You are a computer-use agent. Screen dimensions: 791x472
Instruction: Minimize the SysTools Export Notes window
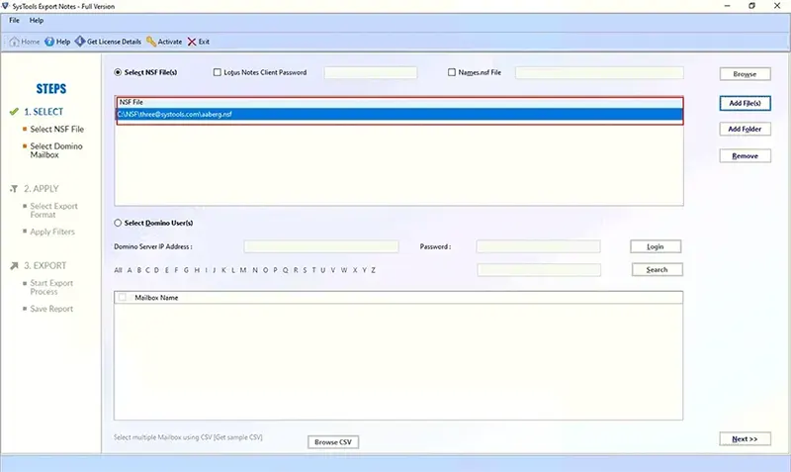coord(727,6)
